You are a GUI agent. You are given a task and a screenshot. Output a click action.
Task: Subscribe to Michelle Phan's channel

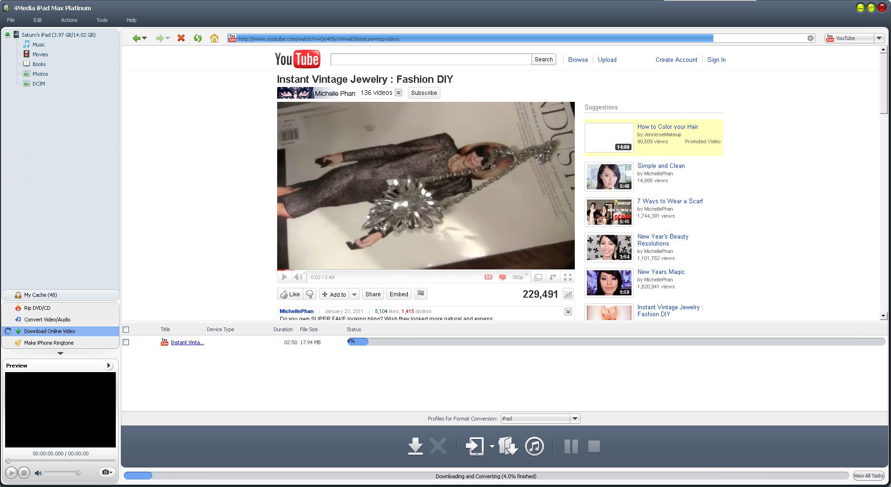424,93
